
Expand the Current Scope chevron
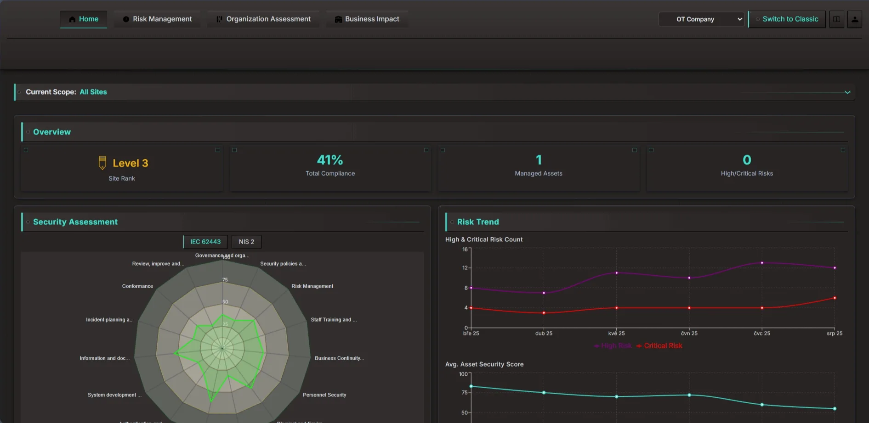(x=847, y=92)
